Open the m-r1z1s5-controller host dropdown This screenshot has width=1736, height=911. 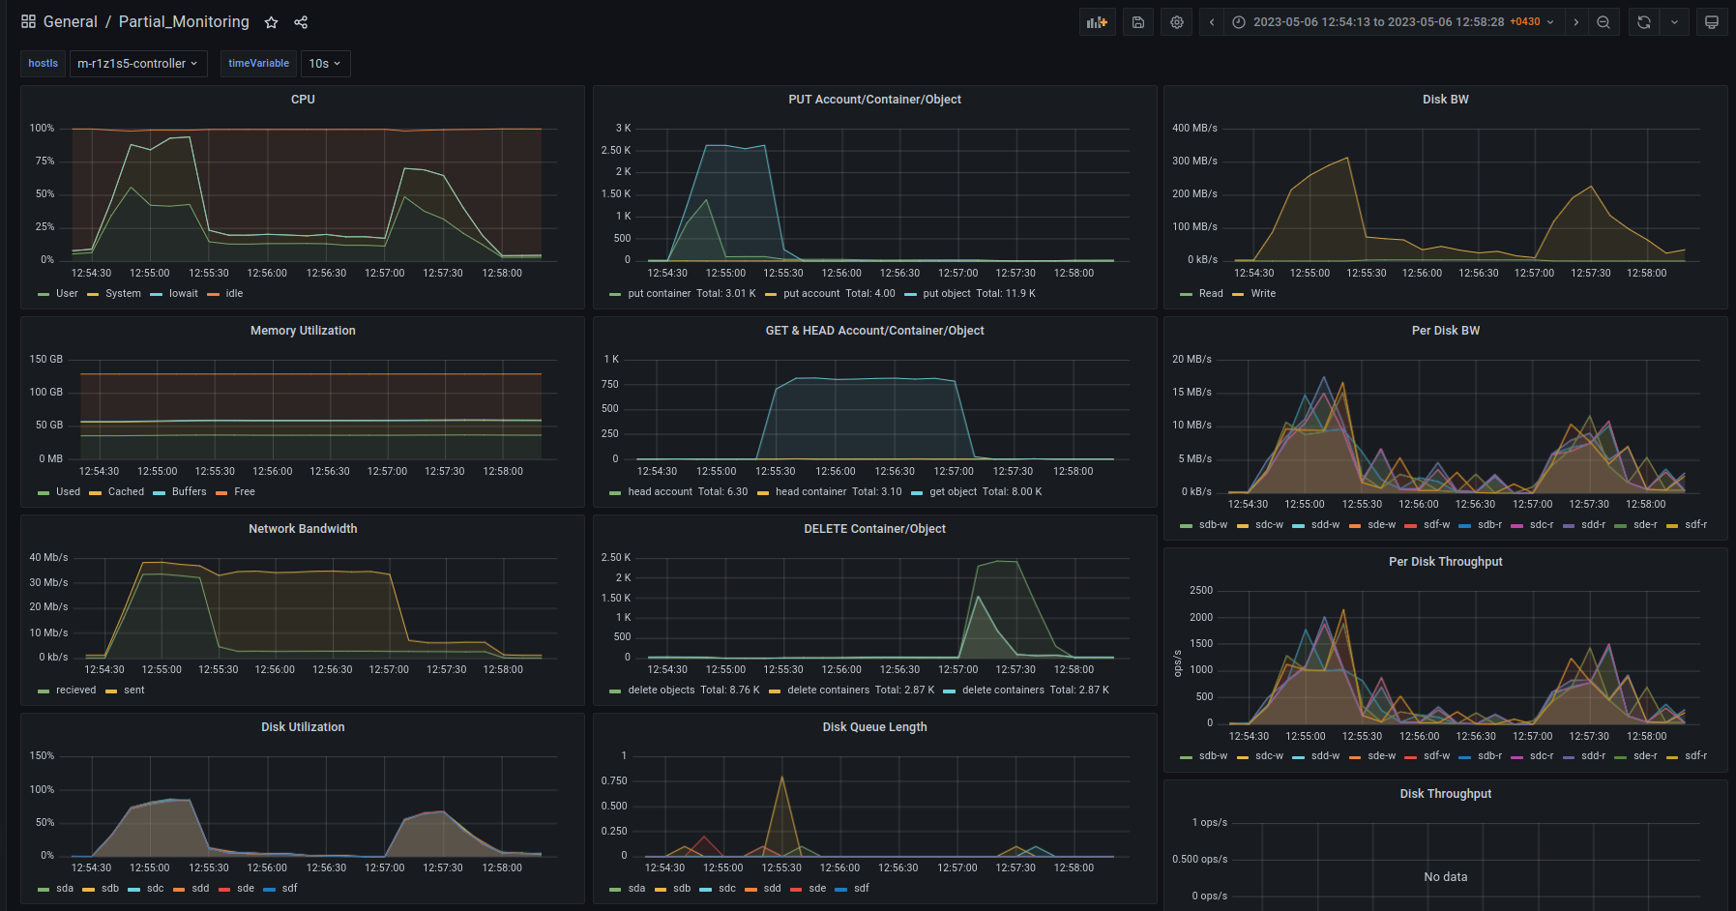pyautogui.click(x=137, y=64)
